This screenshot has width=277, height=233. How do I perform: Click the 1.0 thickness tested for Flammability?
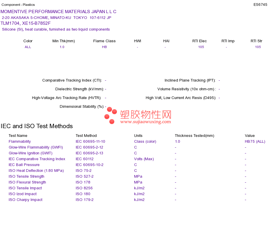(178, 141)
